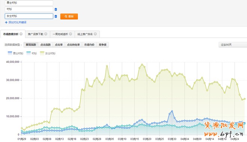The image size is (247, 142).
Task: Open the 过去90天 time range dropdown
Action: pos(233,45)
